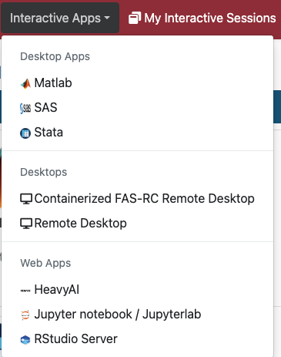The width and height of the screenshot is (281, 357).
Task: Click the HeavyAI logo icon
Action: [25, 291]
